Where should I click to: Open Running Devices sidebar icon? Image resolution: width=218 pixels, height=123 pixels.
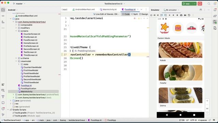coord(215,22)
